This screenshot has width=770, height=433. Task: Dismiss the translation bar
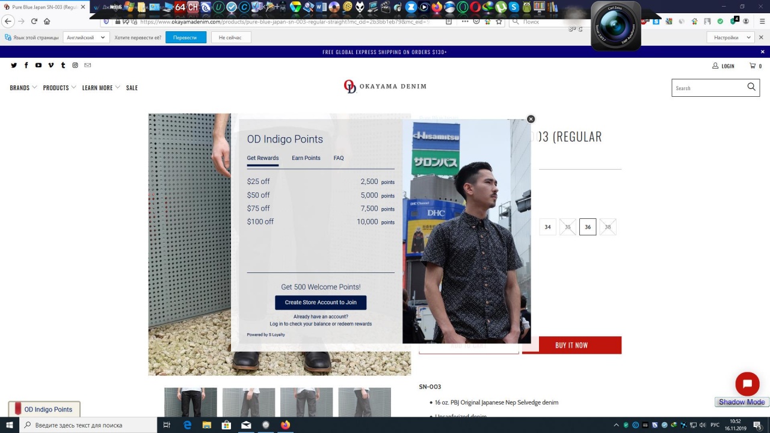762,37
